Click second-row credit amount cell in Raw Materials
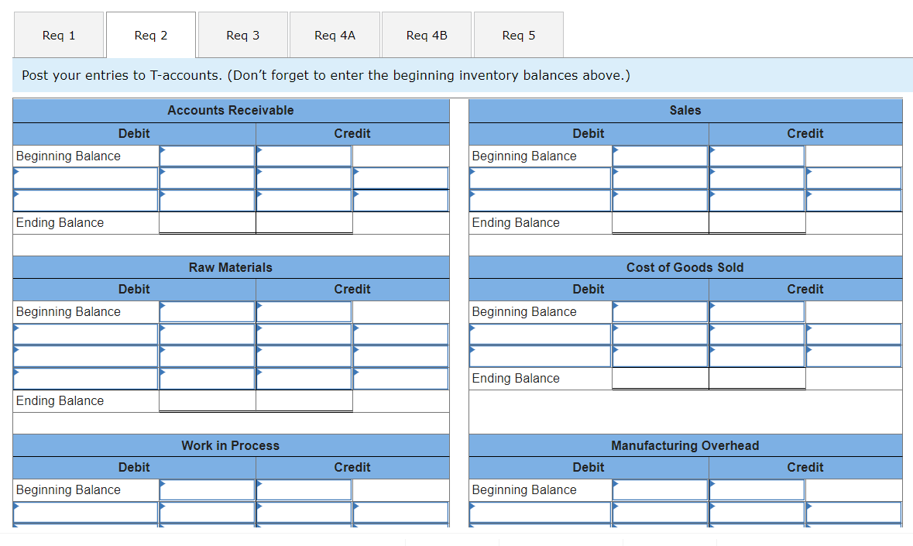This screenshot has height=546, width=913. (304, 356)
